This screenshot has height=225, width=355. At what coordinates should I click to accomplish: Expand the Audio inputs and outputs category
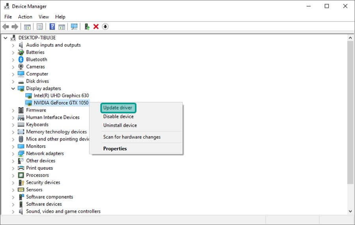click(13, 45)
